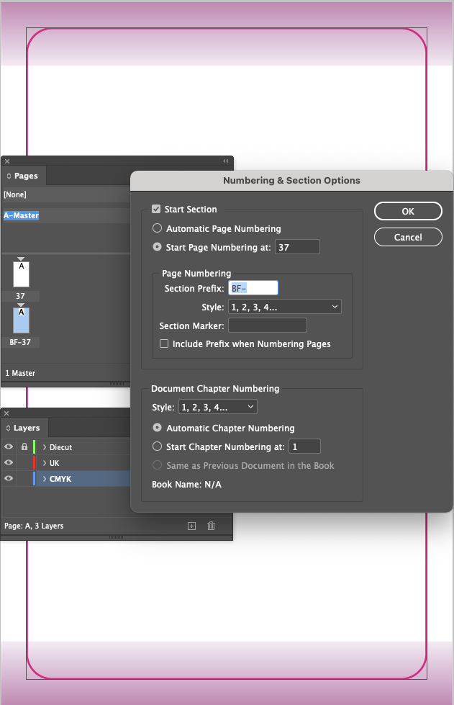Select the A-Master entry in Pages panel
Viewport: 454px width, 705px height.
tap(21, 215)
